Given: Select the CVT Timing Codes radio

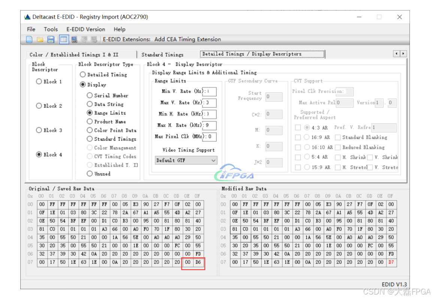Looking at the screenshot, I should [x=90, y=156].
